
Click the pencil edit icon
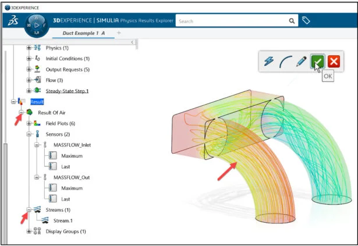click(302, 61)
